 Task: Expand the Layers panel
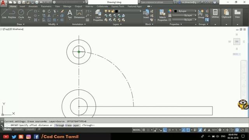(x=117, y=24)
